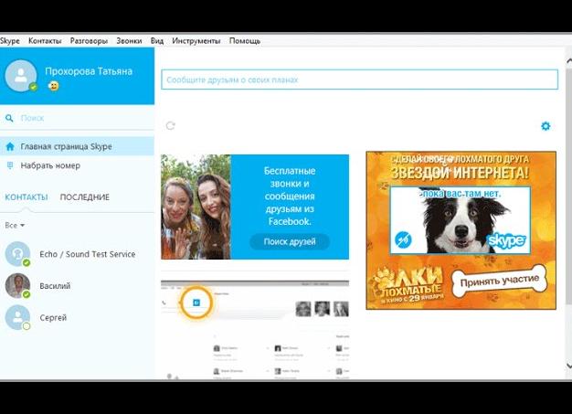The width and height of the screenshot is (572, 414).
Task: Expand the Все contacts filter dropdown
Action: pyautogui.click(x=15, y=226)
